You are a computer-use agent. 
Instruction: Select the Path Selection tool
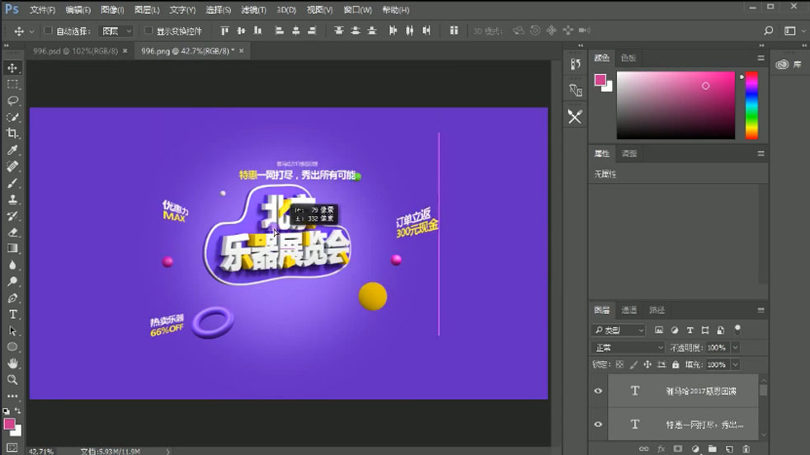pyautogui.click(x=12, y=331)
